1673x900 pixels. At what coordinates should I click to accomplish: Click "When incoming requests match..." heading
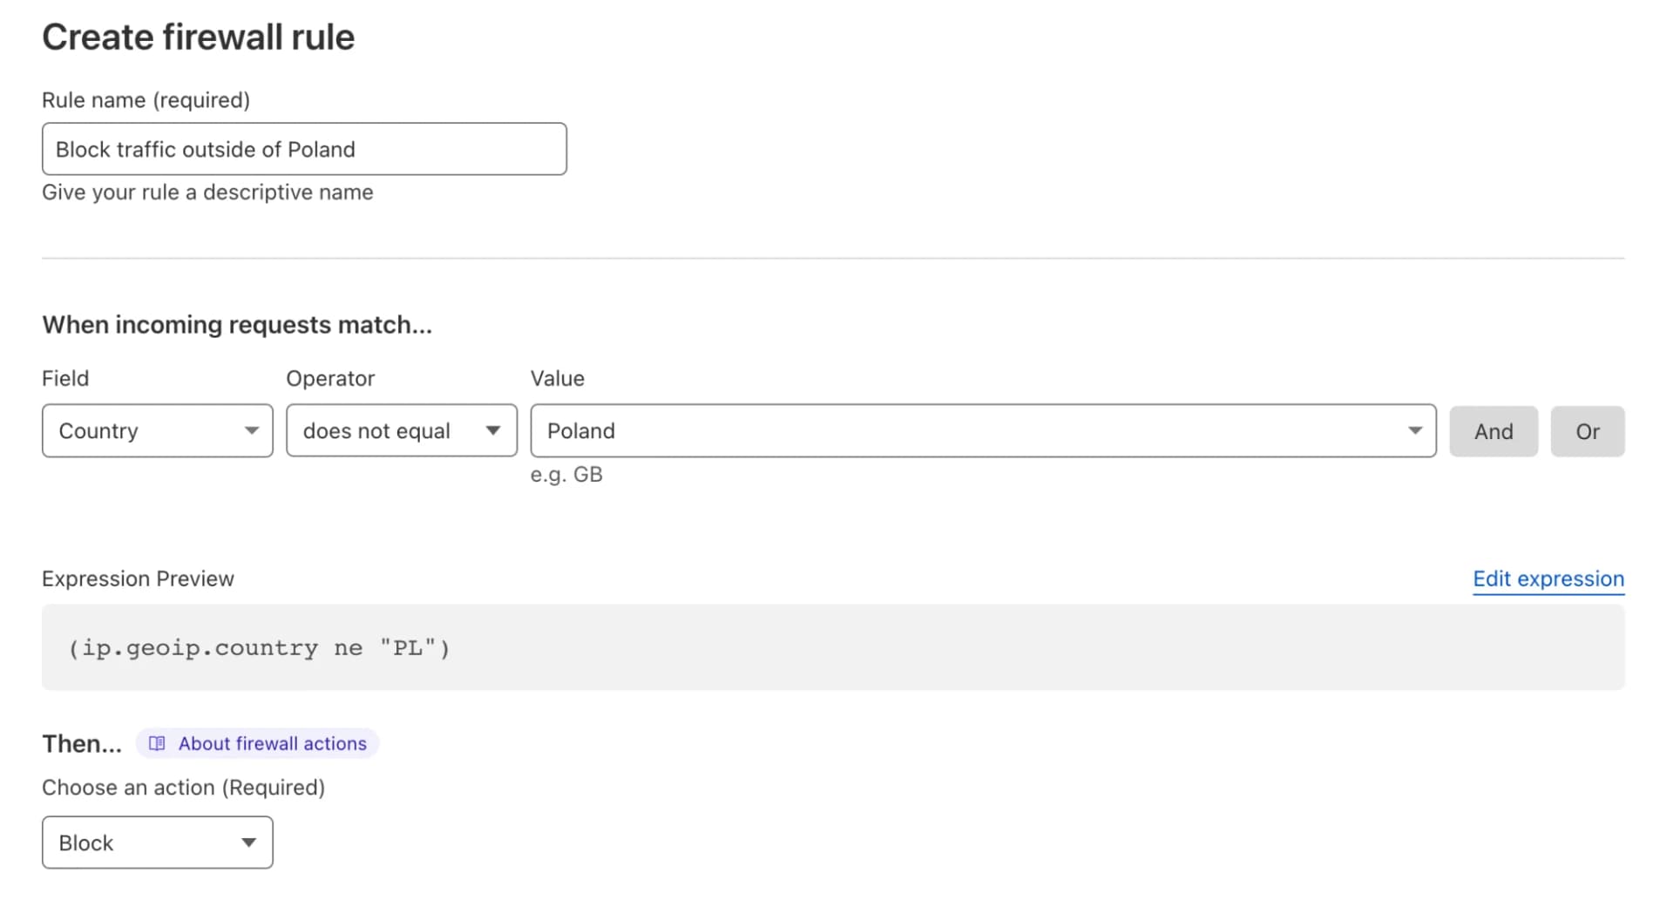237,325
